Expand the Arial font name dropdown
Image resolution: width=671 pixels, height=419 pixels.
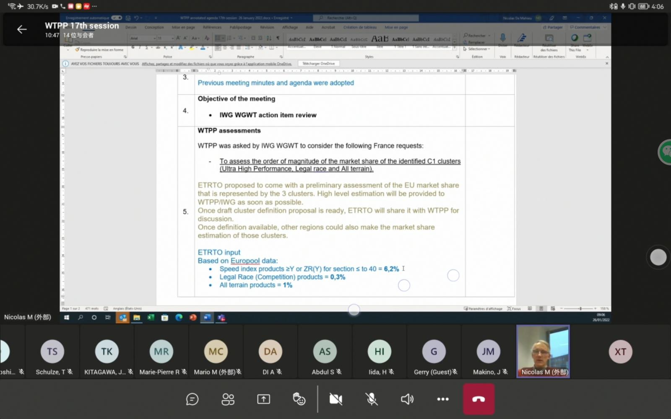(154, 38)
